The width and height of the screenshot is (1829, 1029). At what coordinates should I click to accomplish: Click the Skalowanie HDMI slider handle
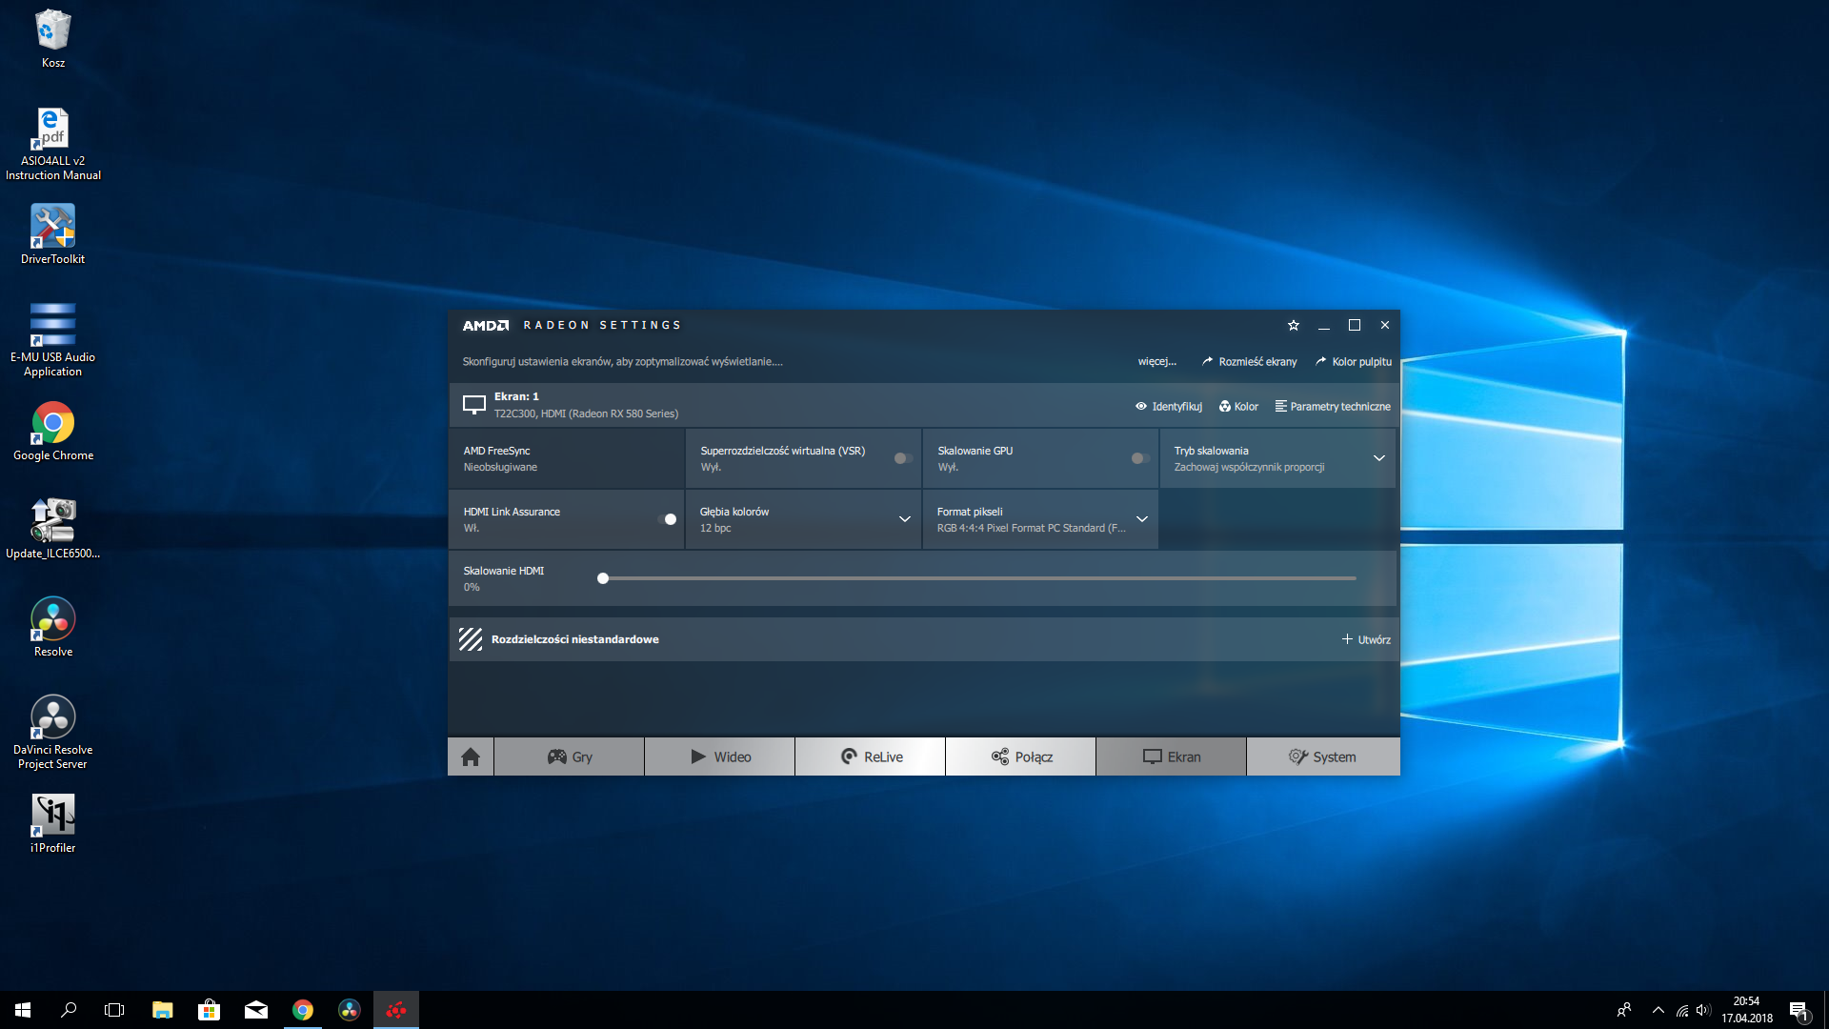pos(603,578)
